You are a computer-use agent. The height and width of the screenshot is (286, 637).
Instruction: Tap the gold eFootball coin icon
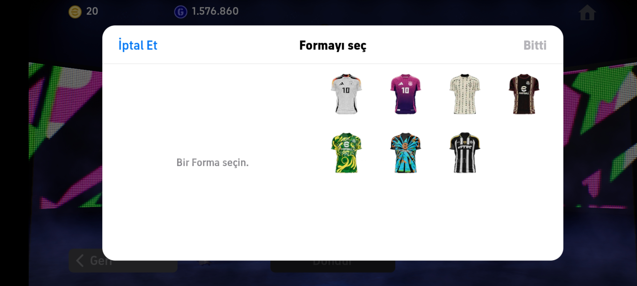click(75, 12)
